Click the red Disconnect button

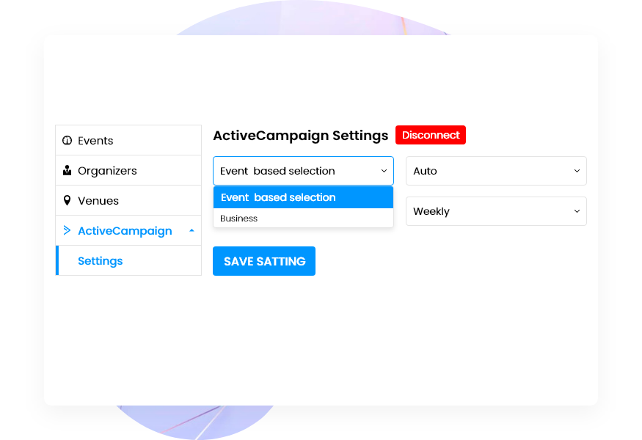tap(431, 135)
